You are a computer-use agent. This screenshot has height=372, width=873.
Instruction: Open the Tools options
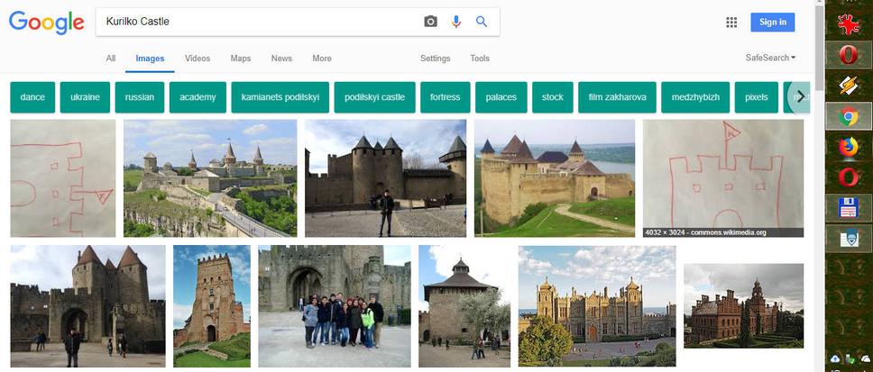tap(480, 59)
